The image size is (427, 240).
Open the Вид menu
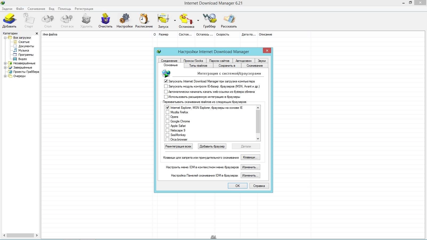[52, 9]
